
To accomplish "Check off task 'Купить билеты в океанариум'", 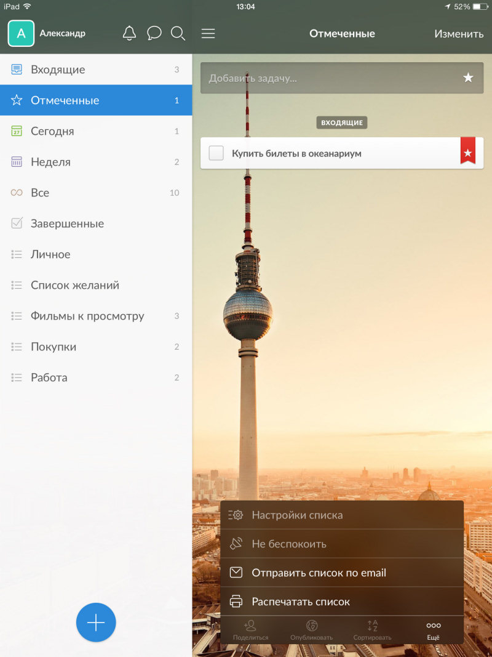I will tap(216, 153).
